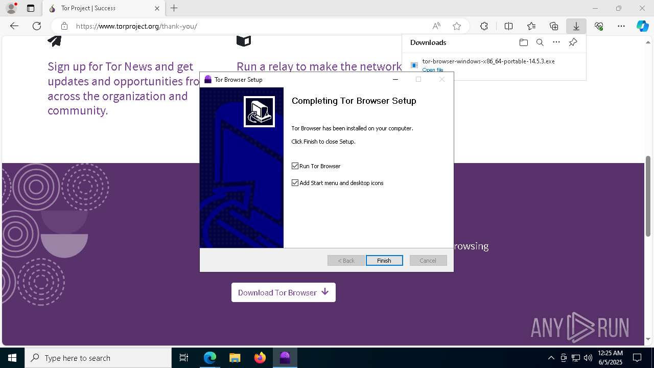
Task: Click the page vertical scrollbar thumb
Action: click(648, 195)
